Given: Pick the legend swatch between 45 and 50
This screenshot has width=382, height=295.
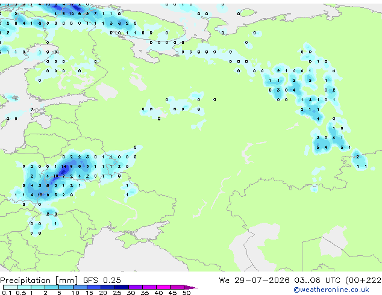Looking at the screenshot, I should (177, 287).
